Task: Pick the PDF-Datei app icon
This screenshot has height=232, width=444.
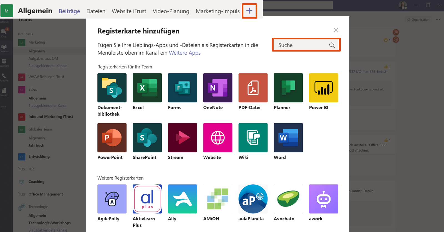Action: pyautogui.click(x=253, y=88)
